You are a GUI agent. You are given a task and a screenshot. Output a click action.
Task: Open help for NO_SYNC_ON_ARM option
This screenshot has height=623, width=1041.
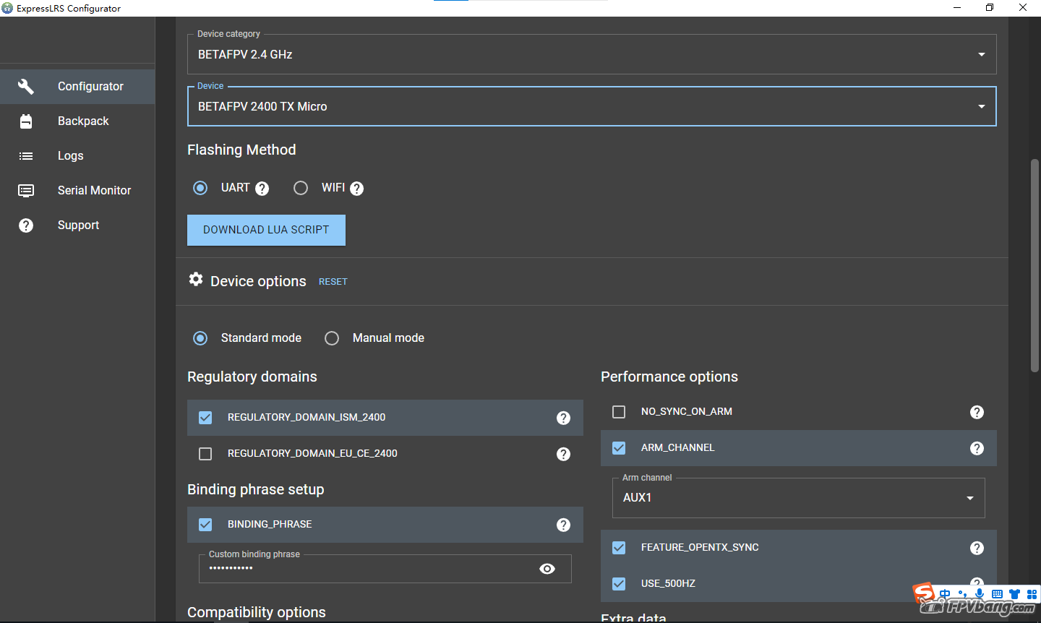977,412
